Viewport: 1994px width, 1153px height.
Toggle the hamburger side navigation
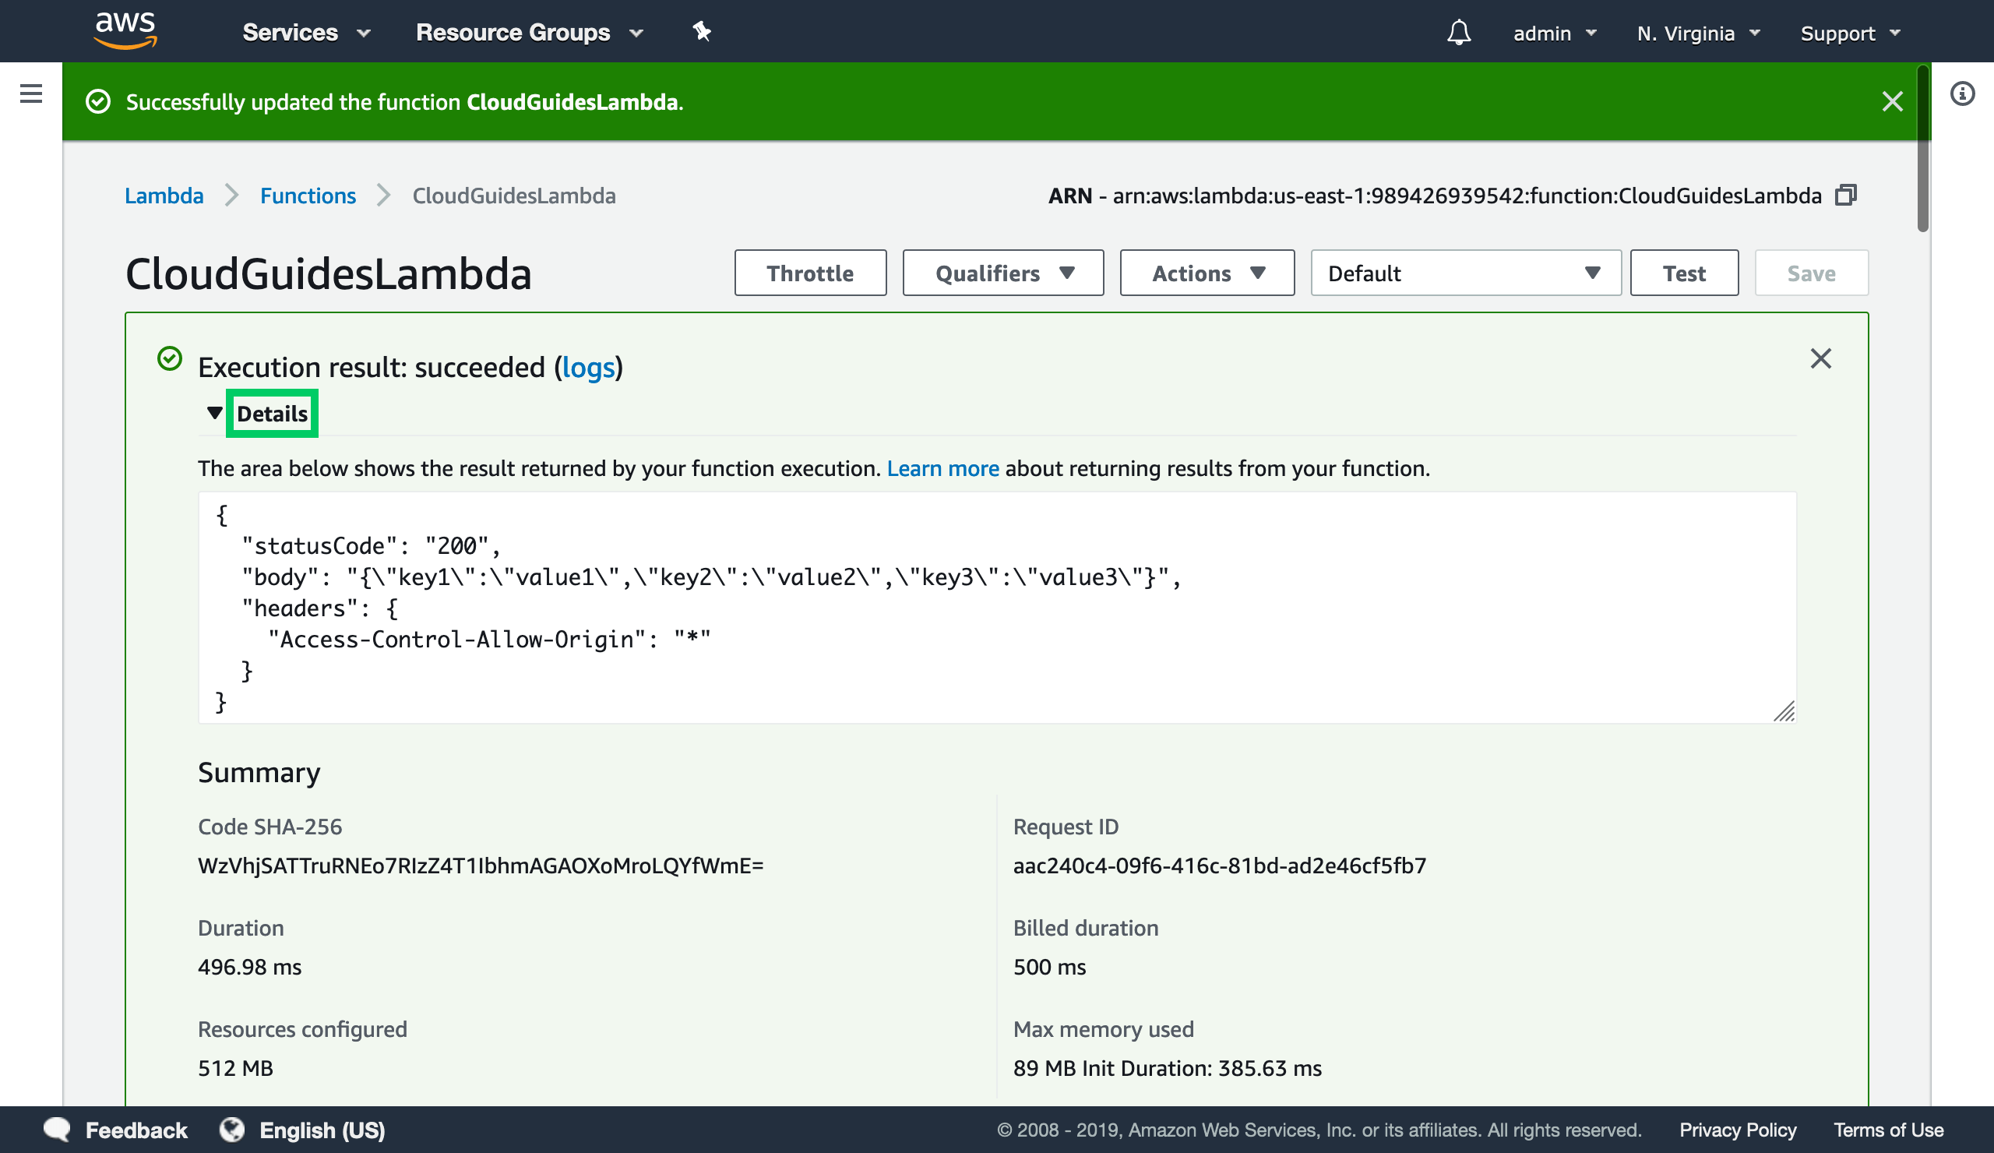[x=31, y=93]
